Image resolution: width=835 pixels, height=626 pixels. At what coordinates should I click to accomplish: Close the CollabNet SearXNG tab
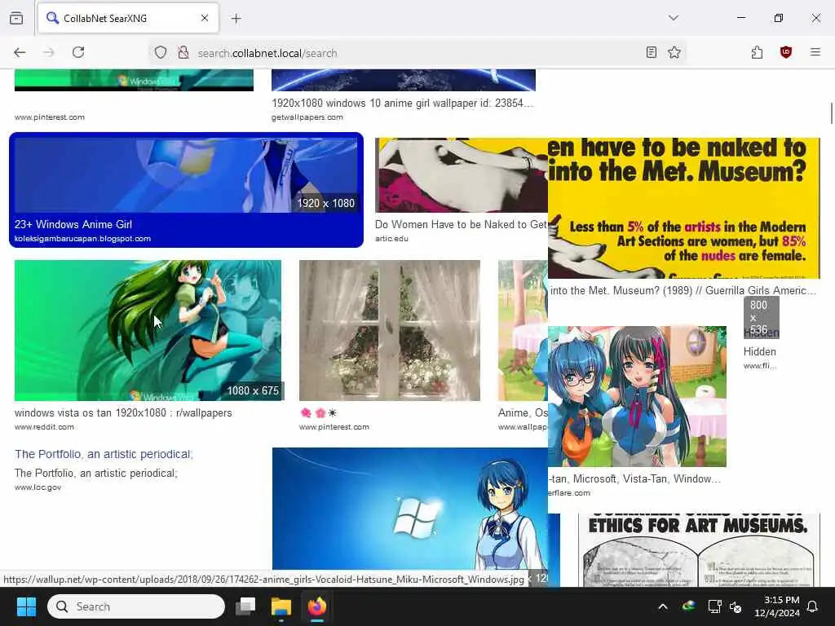(x=205, y=18)
